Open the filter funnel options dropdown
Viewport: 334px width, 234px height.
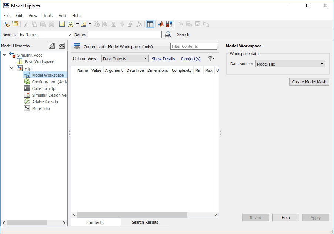click(211, 58)
